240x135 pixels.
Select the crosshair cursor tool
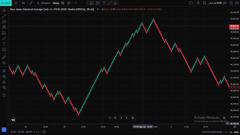click(x=4, y=10)
